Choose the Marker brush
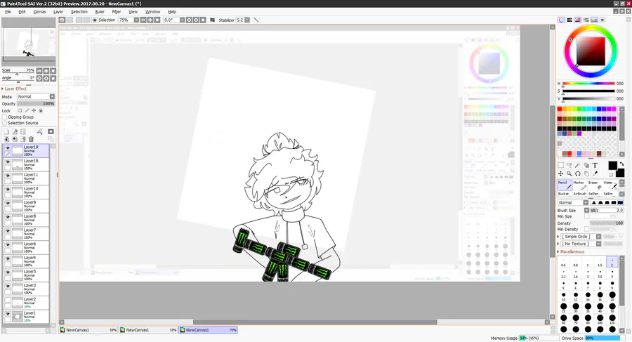632x342 pixels. [579, 185]
